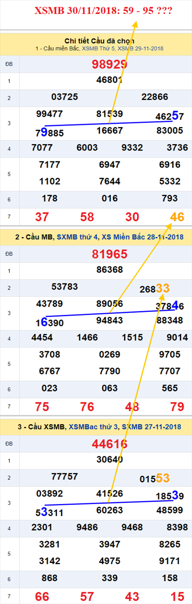This screenshot has width=192, height=604.
Task: Select fourth prize number 7077
Action: [x=42, y=147]
